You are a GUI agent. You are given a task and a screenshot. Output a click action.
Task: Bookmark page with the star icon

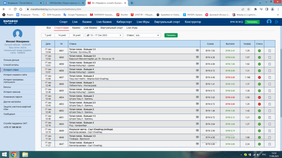[248, 9]
